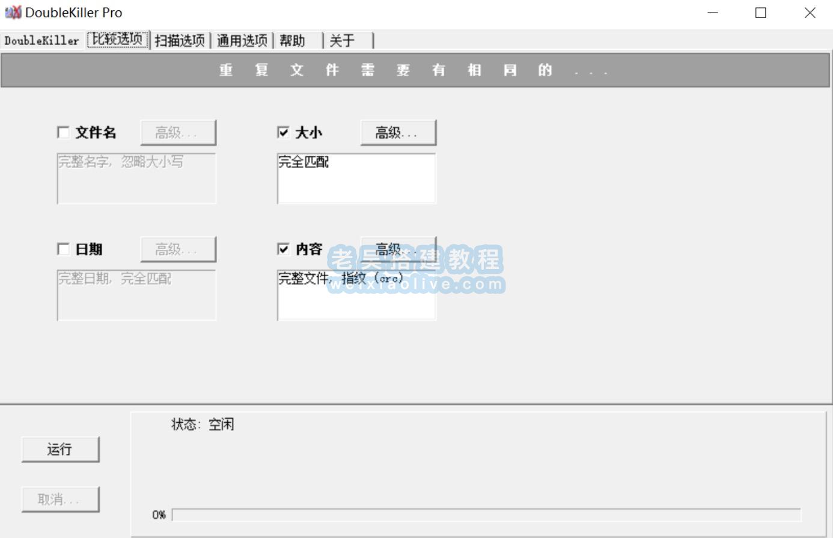The image size is (833, 538).
Task: Start scan with 运行 button
Action: (x=60, y=449)
